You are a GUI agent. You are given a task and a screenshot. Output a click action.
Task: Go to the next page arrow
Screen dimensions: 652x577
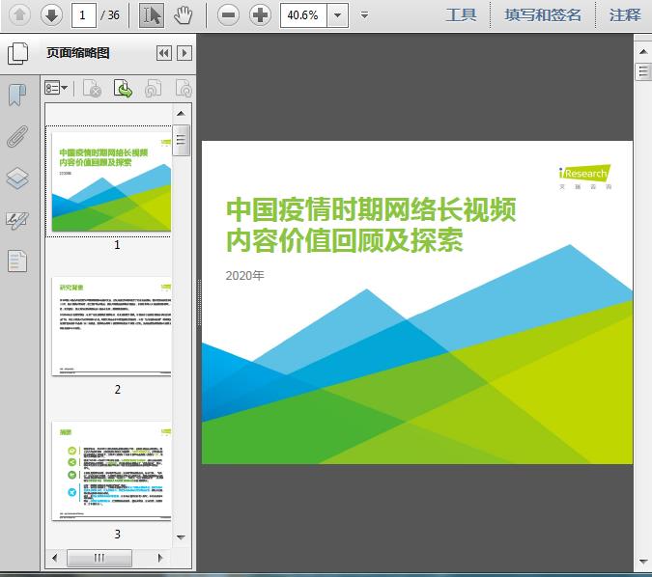point(51,14)
